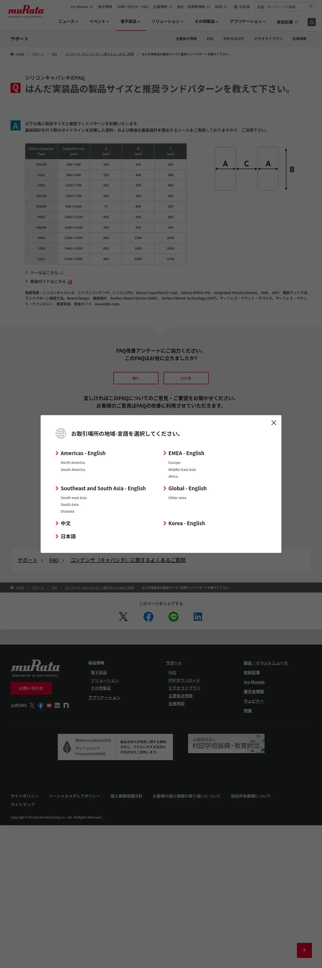Open official LinkedIn in footer SNS
This screenshot has width=322, height=968.
57,705
